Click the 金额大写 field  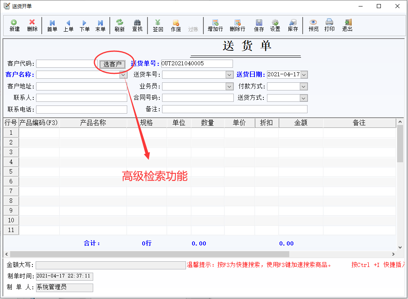pos(111,265)
